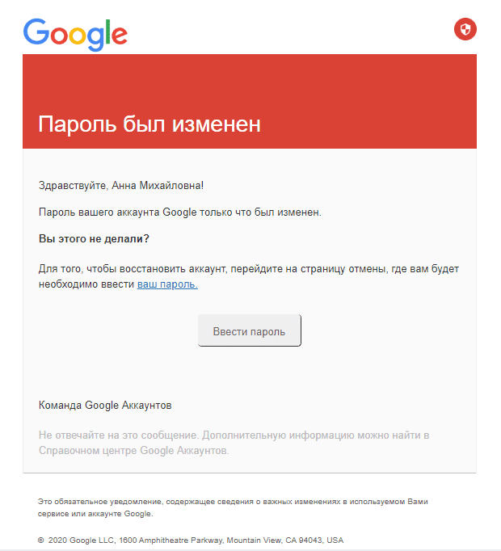Click the 'Команда Google Аккаунтов' signature
This screenshot has width=501, height=551.
105,405
